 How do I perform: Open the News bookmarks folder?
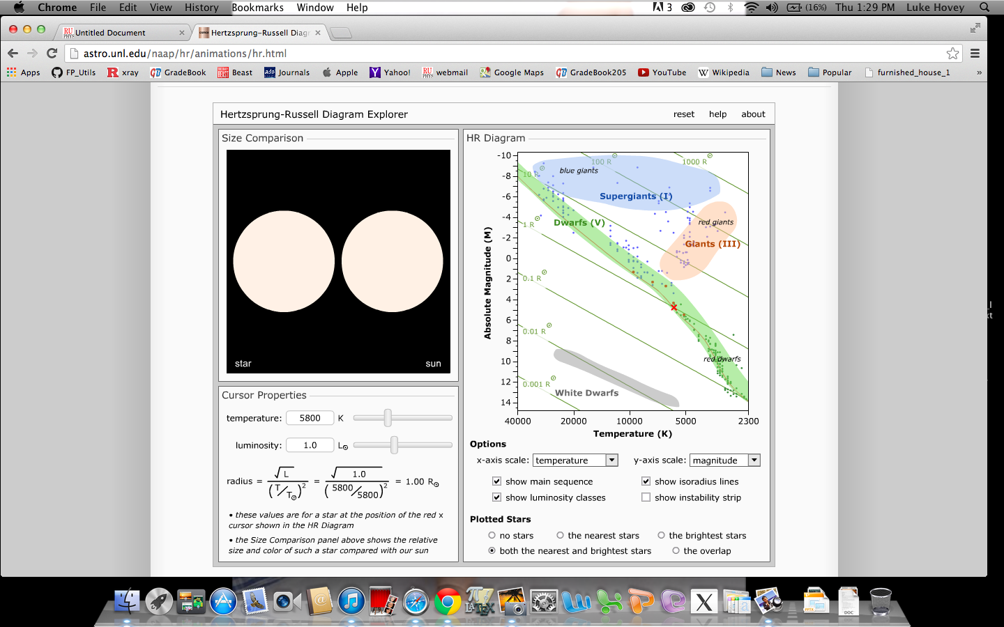point(779,72)
